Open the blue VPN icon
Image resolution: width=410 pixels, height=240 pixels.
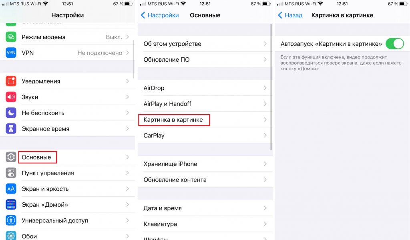11,52
